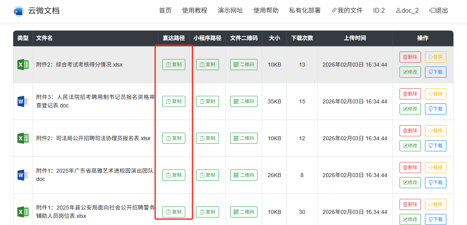The height and width of the screenshot is (225, 467).
Task: Open the 私有化部署 page
Action: pyautogui.click(x=305, y=11)
